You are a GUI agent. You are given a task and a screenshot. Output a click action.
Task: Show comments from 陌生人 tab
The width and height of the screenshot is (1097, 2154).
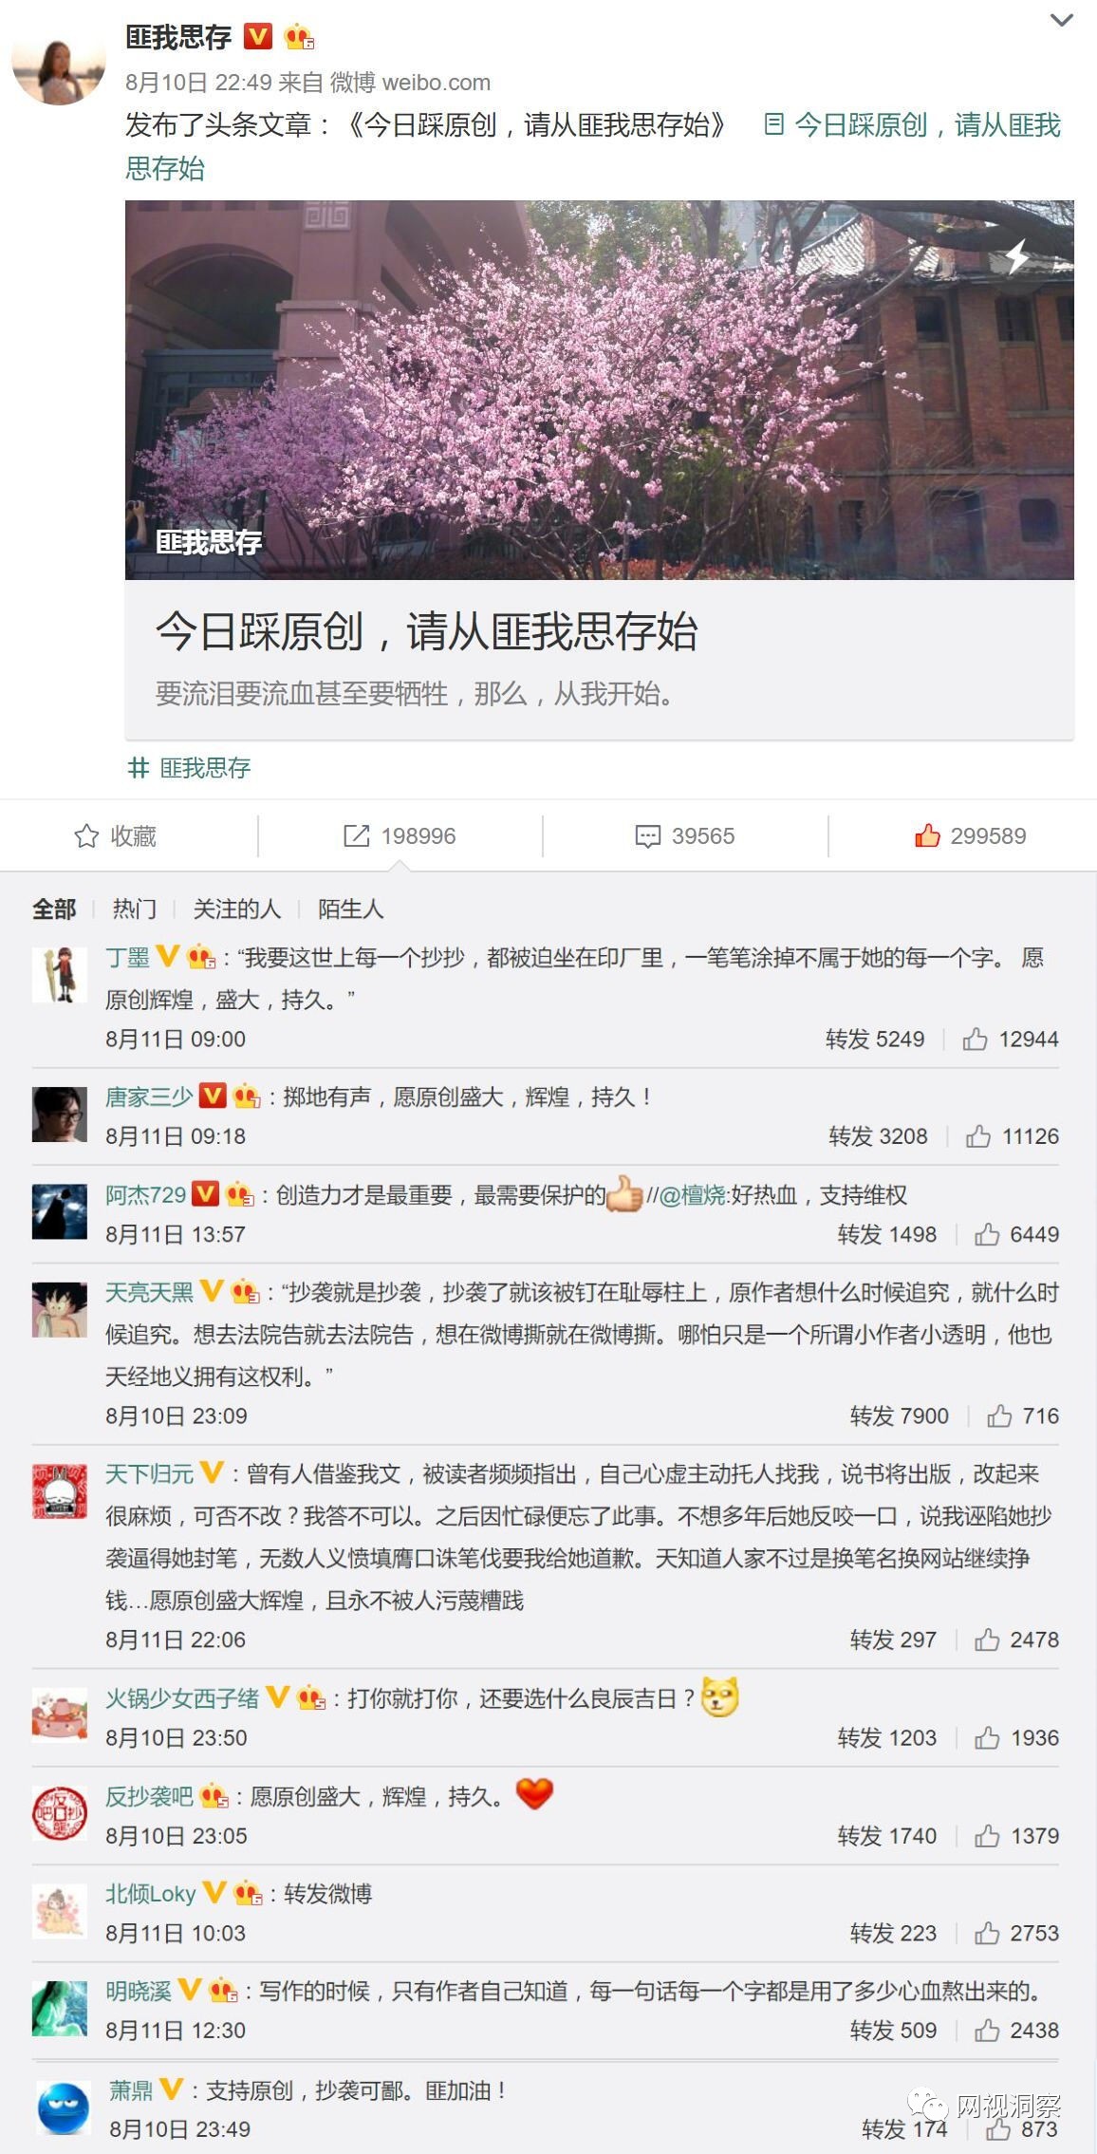coord(350,908)
